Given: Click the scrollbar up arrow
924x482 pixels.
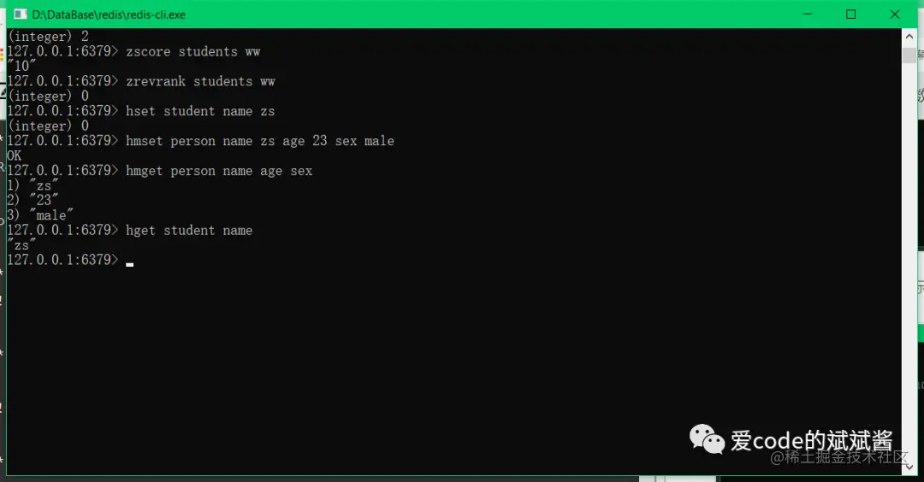Looking at the screenshot, I should pos(909,37).
